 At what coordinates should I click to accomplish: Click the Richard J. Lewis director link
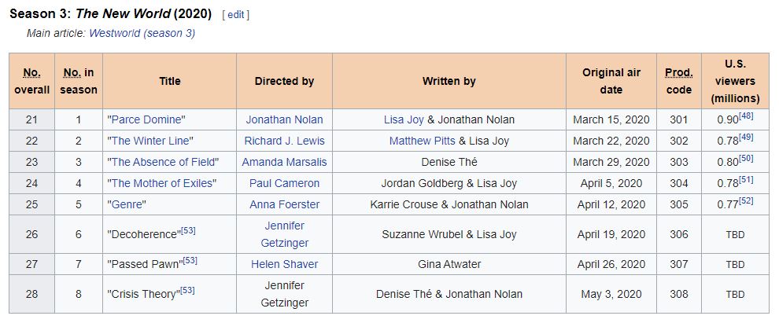pyautogui.click(x=284, y=141)
